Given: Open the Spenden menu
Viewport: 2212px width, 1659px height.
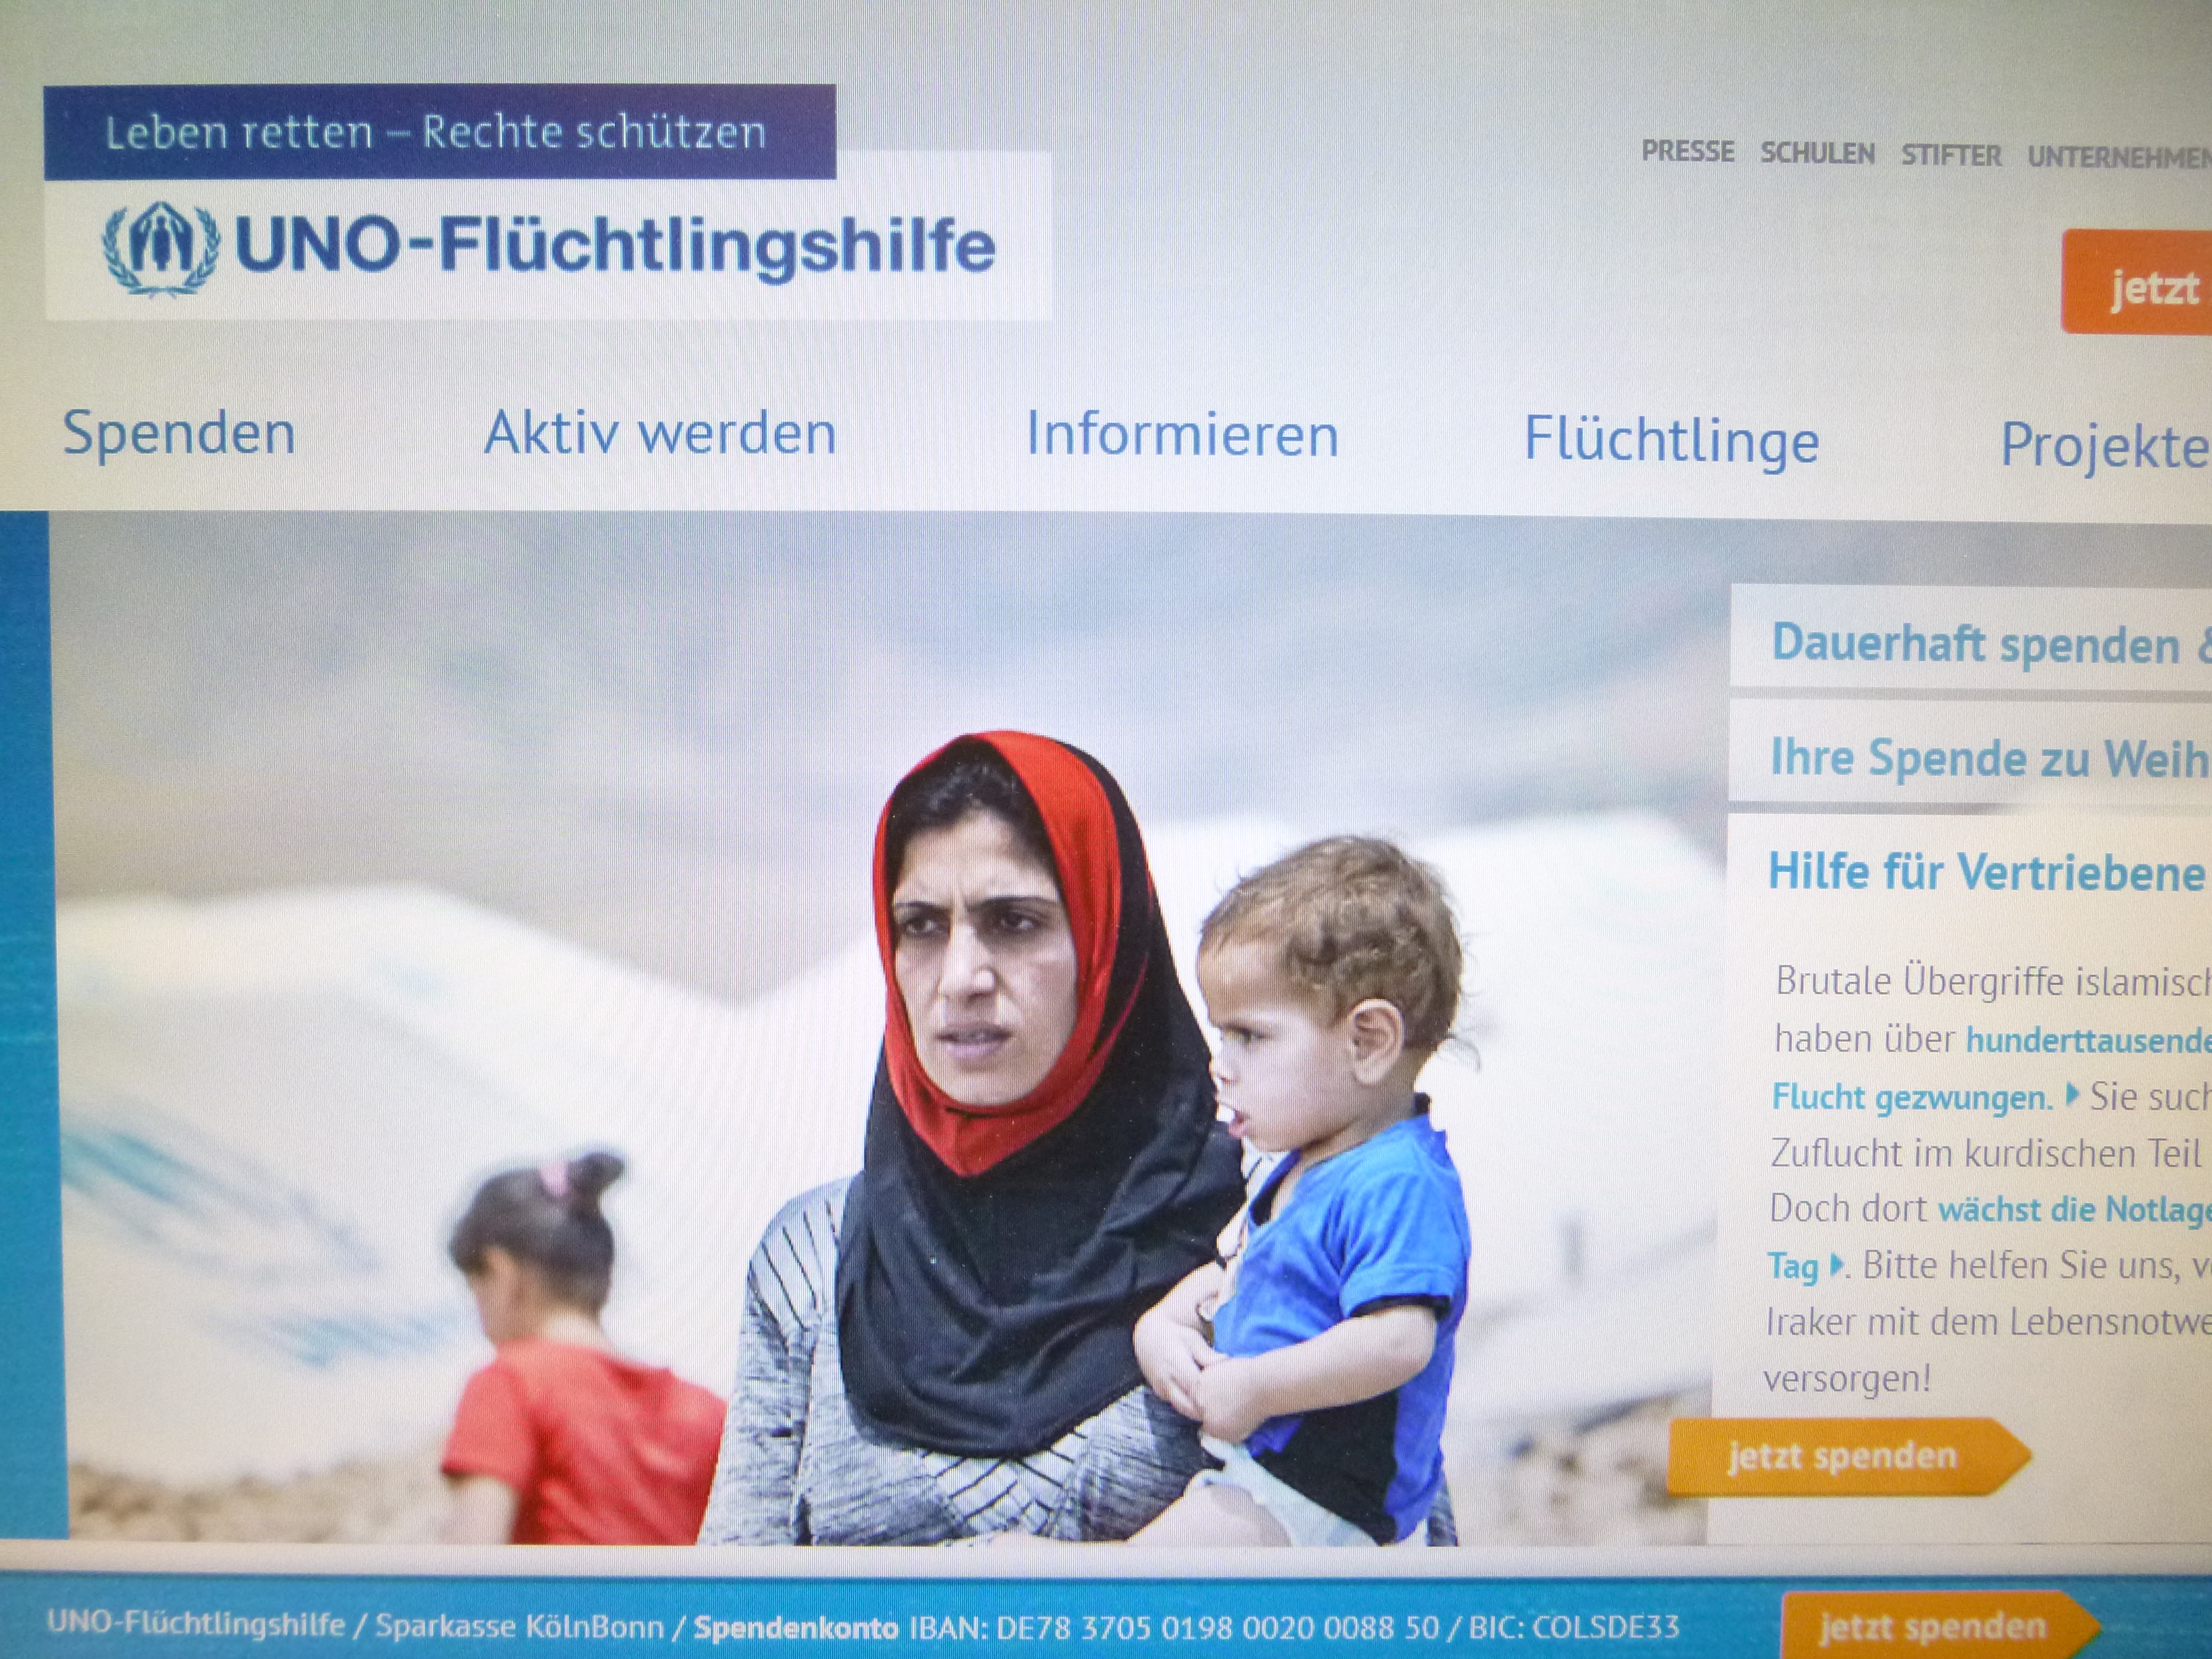Looking at the screenshot, I should click(179, 434).
